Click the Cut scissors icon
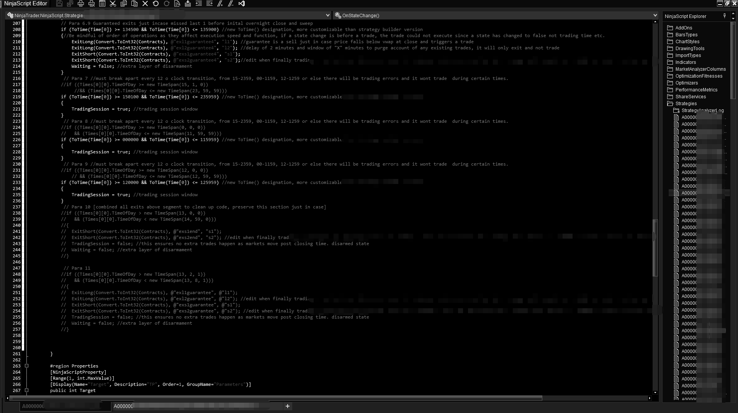Screen dimensions: 738x413 (x=113, y=3)
